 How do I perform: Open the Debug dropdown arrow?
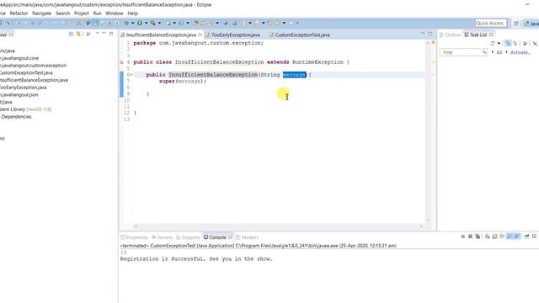coord(133,23)
